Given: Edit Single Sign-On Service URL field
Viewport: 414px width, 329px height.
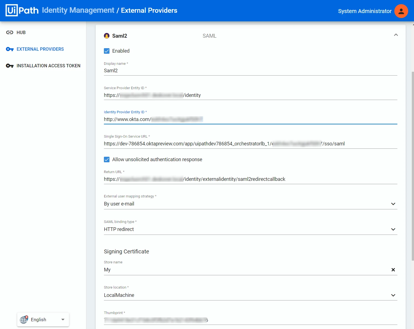Looking at the screenshot, I should 251,144.
